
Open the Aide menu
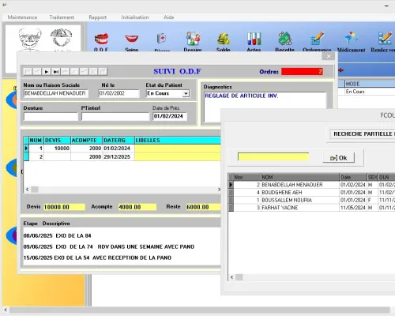coord(169,17)
